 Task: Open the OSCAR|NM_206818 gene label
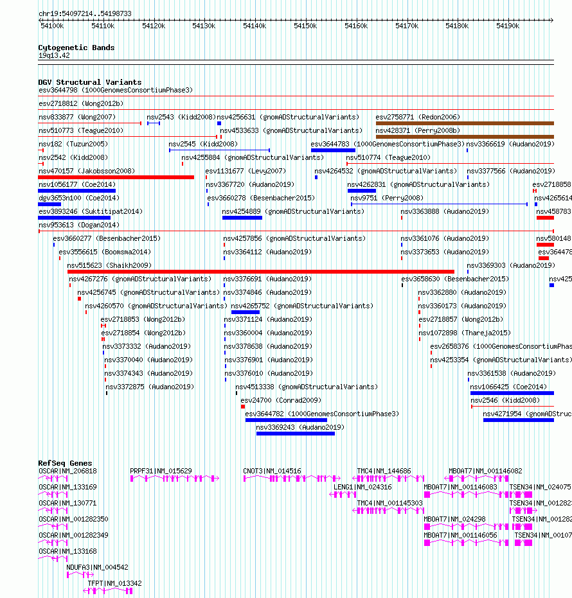click(67, 471)
